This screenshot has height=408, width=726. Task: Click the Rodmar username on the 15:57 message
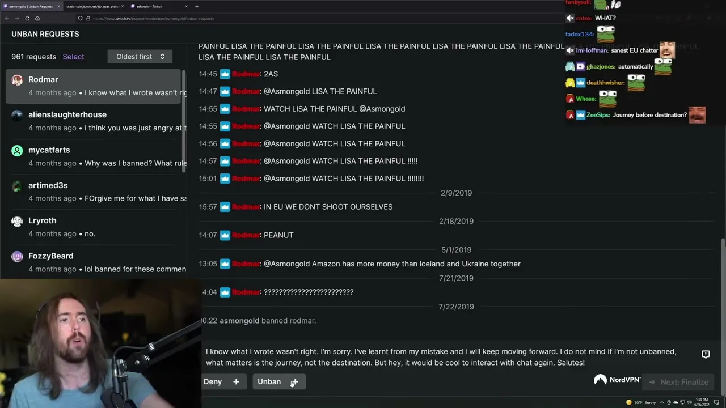click(246, 207)
